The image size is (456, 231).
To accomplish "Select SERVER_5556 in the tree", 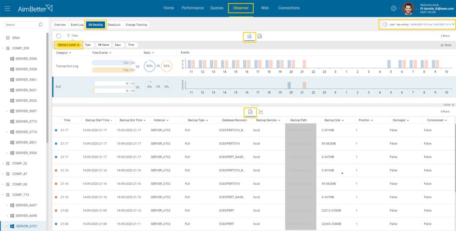I will [26, 59].
